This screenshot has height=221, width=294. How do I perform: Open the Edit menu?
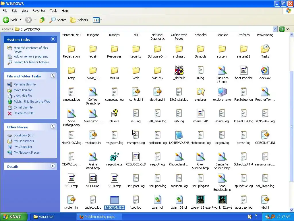14,11
